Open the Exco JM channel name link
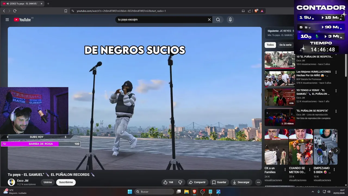Screen dimensions: 348x196 [x=23, y=180]
